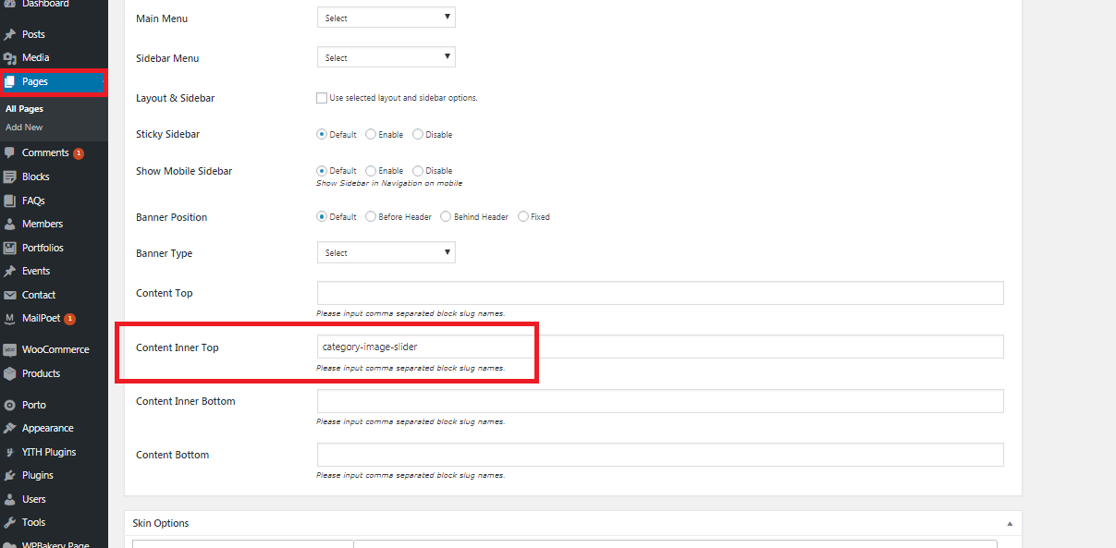Click the Contact envelope icon

10,295
